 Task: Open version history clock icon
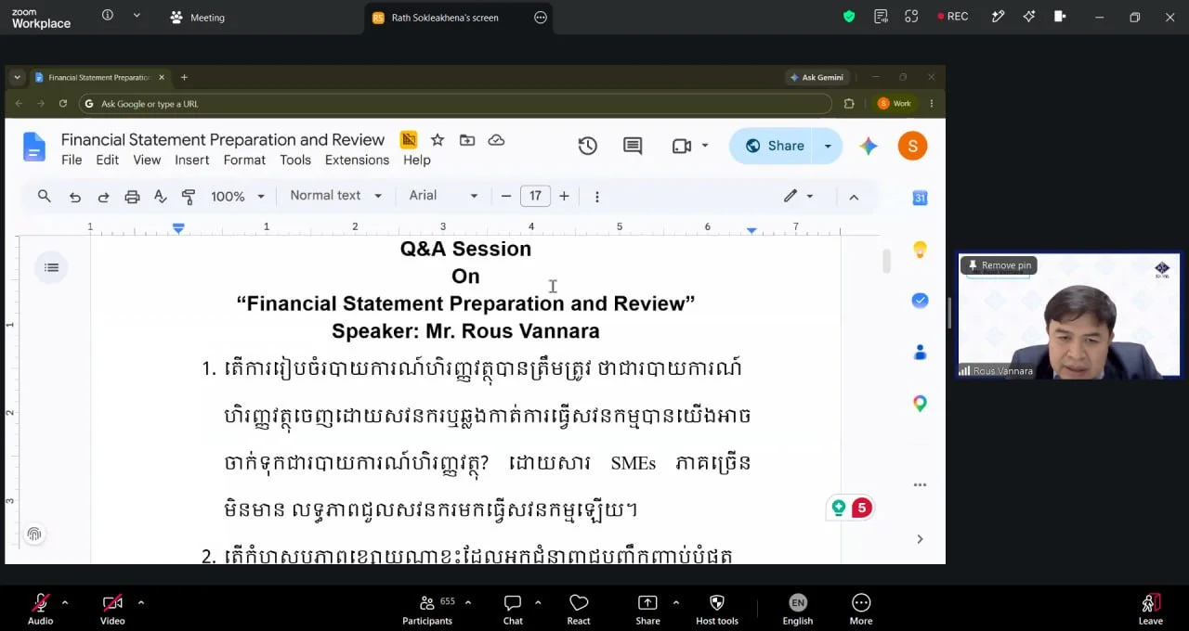[587, 146]
